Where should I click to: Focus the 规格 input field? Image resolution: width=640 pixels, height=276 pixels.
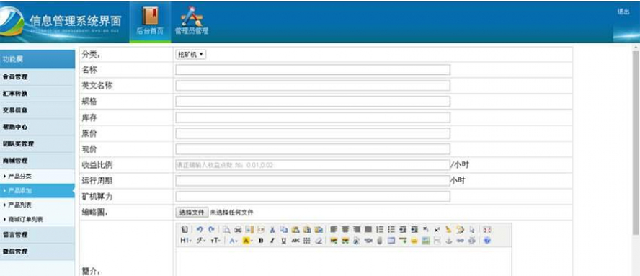tap(313, 102)
